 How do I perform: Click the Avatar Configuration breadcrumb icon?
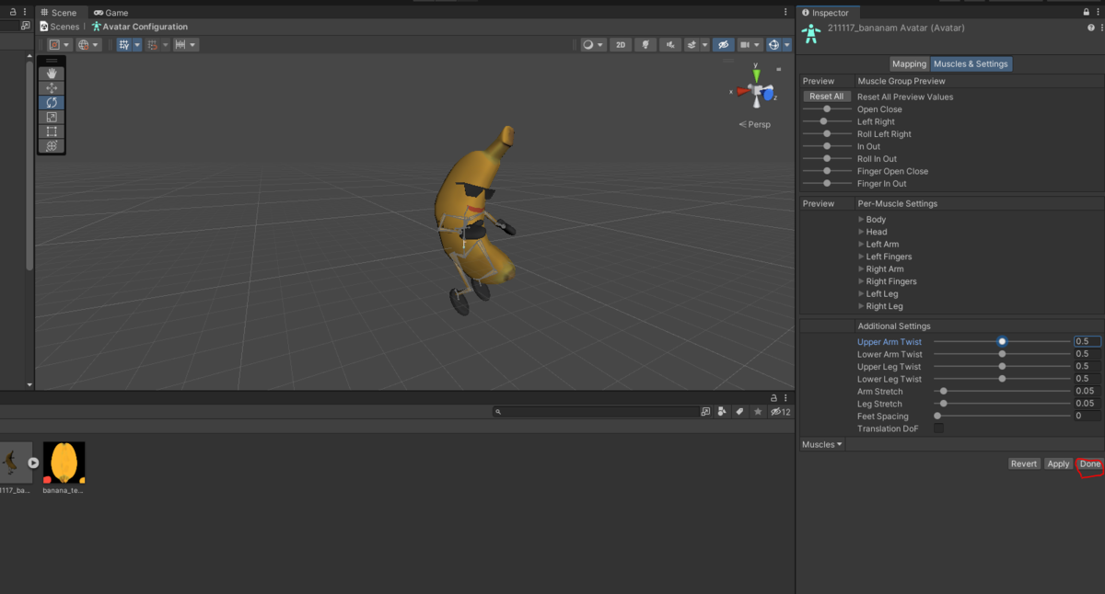[x=96, y=27]
